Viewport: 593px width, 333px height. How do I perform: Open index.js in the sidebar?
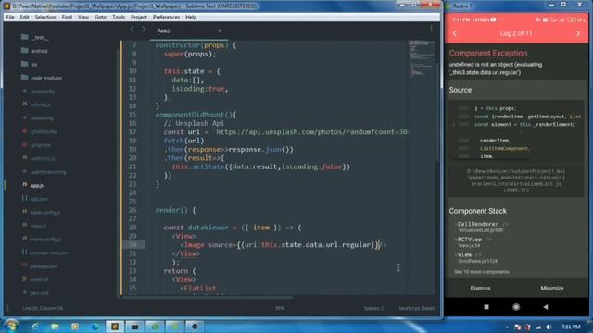pos(38,226)
